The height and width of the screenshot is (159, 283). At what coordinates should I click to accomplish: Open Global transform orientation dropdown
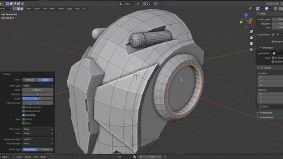click(127, 4)
